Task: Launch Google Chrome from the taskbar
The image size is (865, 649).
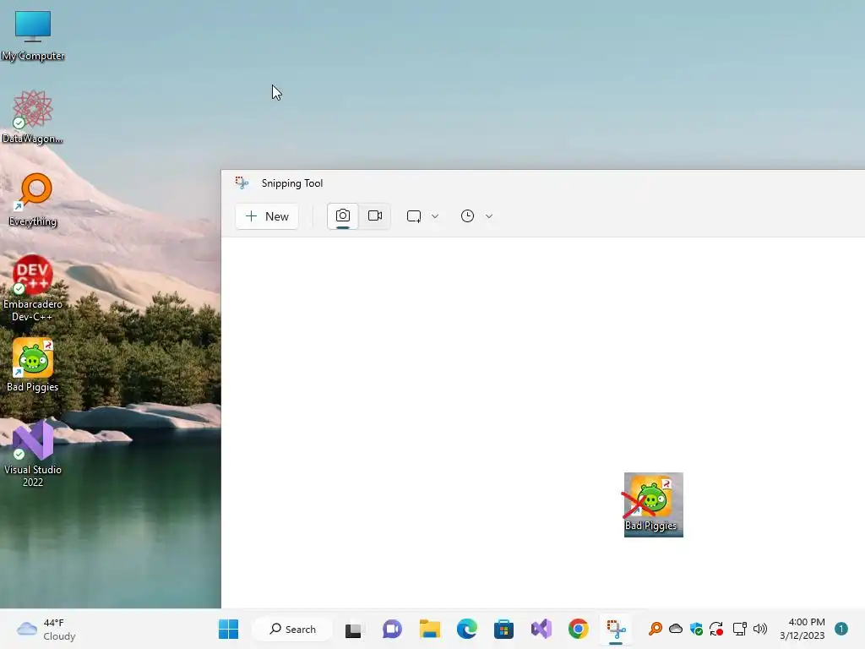Action: [x=578, y=629]
